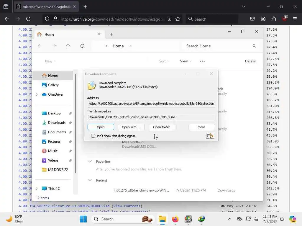Screen dimensions: 302x226
Task: Open the Documents quick access folder
Action: pos(57,132)
